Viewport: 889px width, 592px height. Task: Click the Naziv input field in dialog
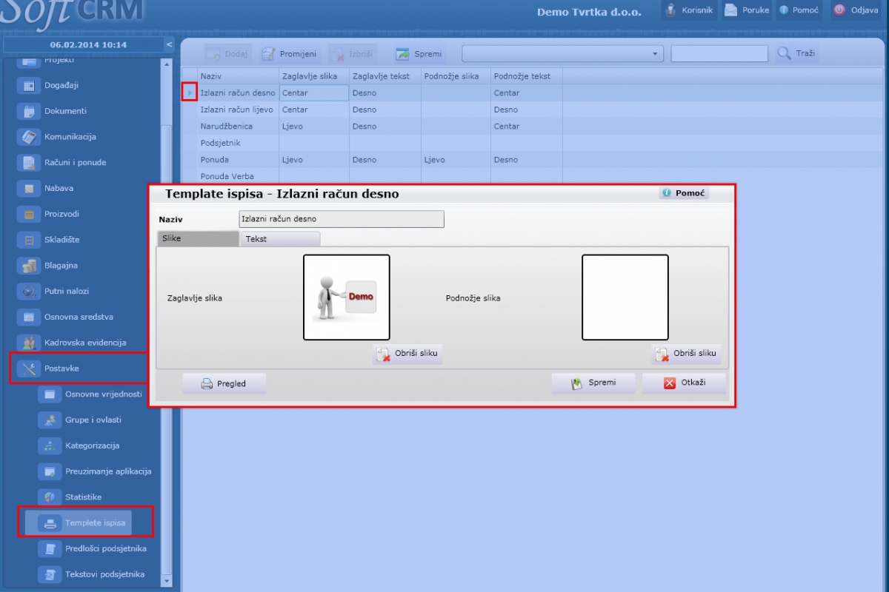click(342, 219)
